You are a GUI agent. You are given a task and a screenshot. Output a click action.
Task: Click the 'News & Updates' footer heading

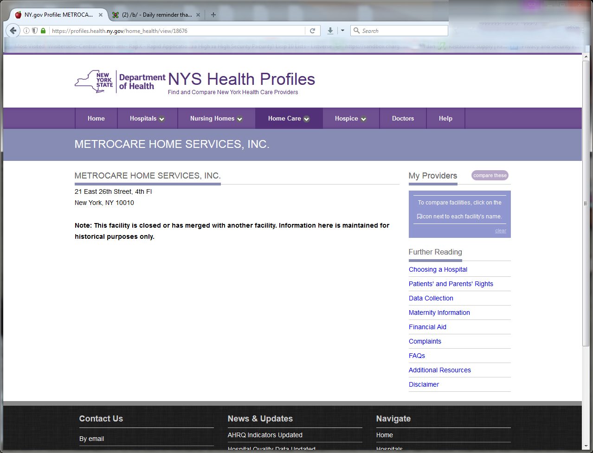click(x=260, y=419)
